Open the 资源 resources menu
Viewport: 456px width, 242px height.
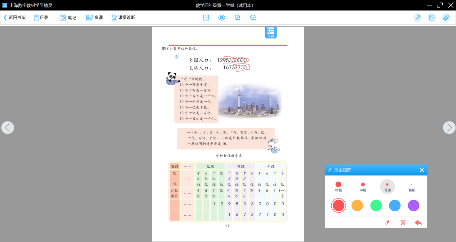coord(94,18)
